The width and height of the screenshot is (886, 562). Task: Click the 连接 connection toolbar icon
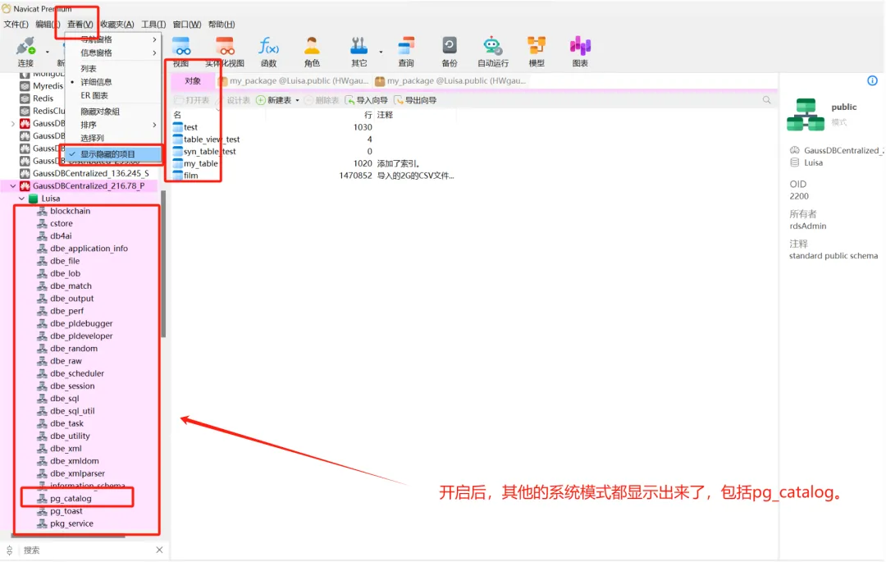(x=25, y=46)
